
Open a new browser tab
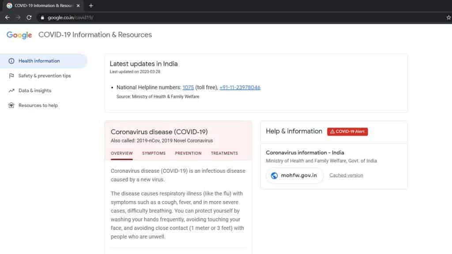91,6
